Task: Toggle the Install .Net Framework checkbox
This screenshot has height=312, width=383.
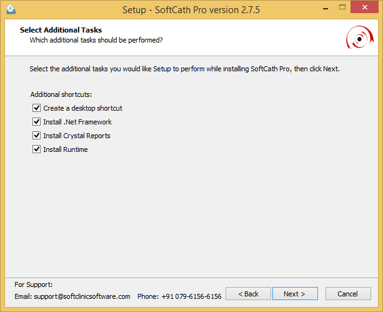Action: pos(36,122)
